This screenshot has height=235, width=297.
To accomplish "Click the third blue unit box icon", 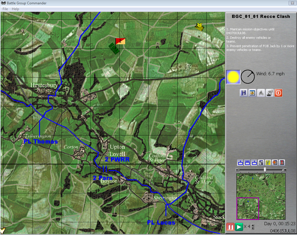I will click(254, 163).
